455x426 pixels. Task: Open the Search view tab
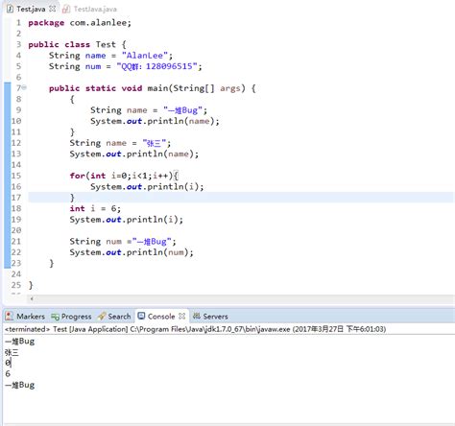coord(114,317)
